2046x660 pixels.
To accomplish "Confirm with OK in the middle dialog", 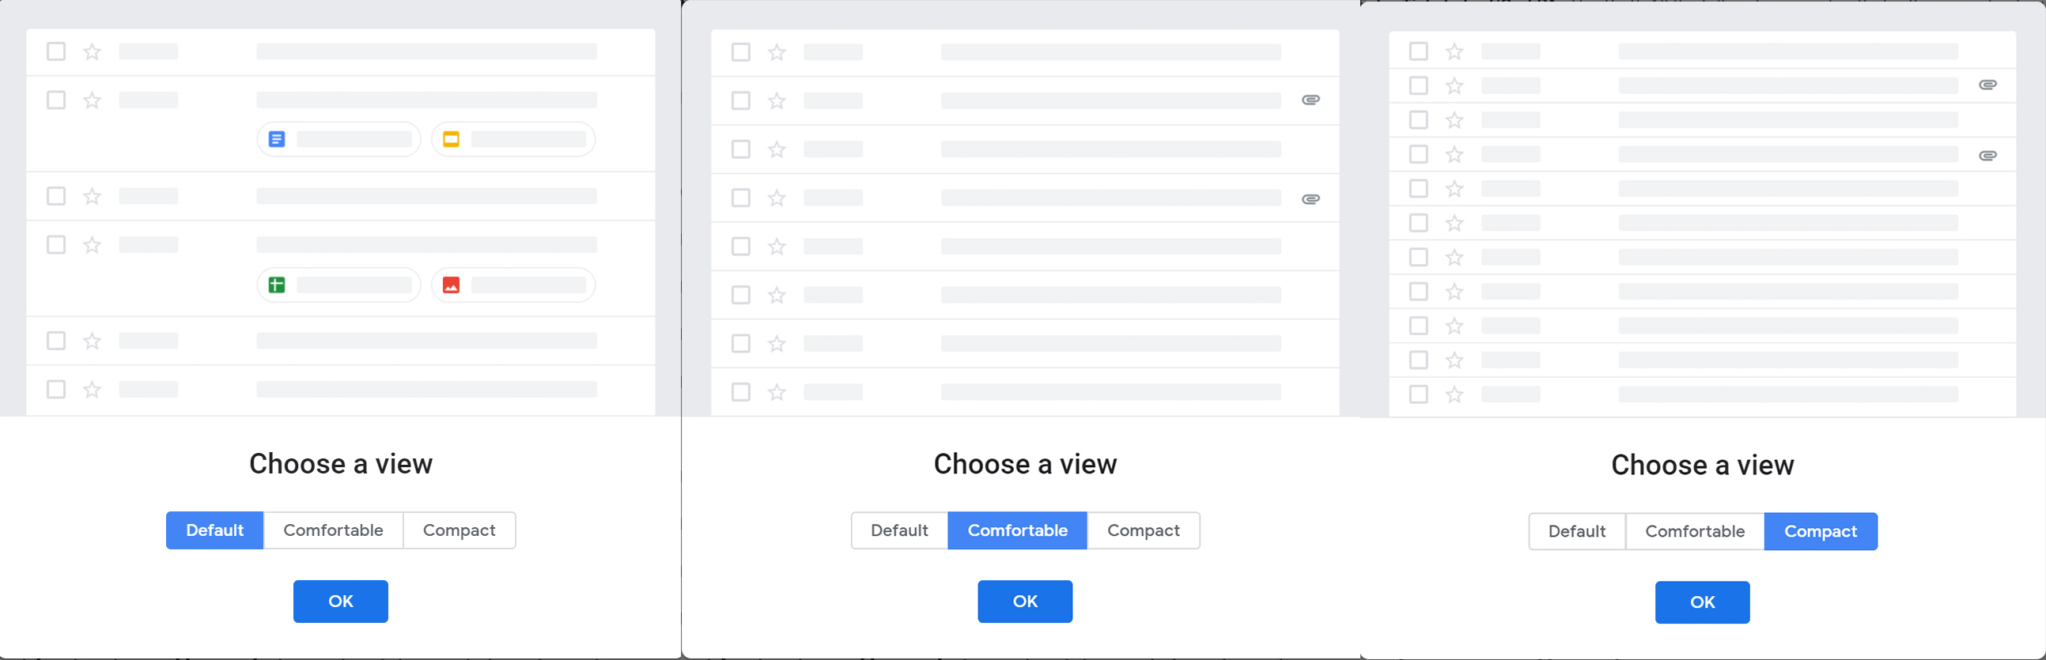I will point(1026,602).
